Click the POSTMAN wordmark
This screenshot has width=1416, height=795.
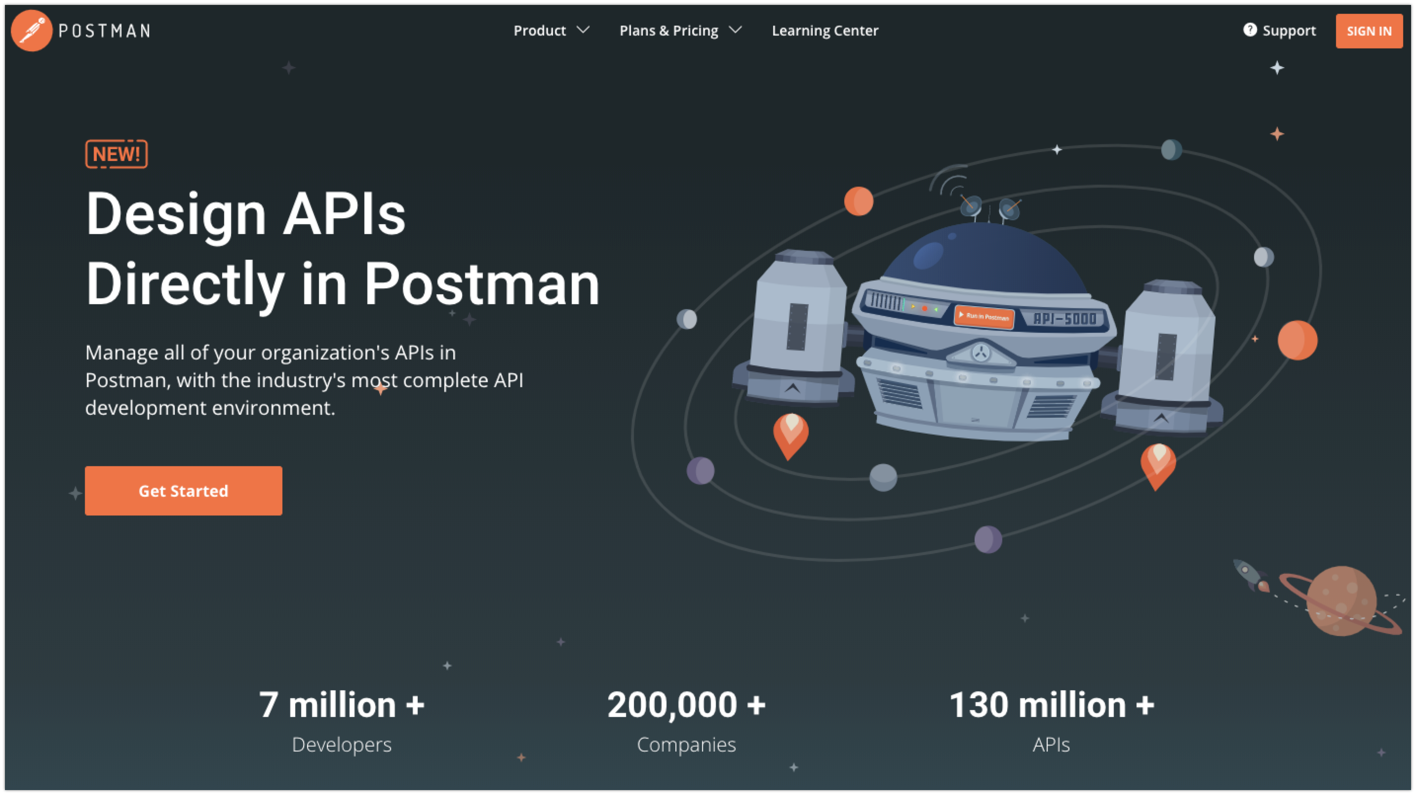(105, 31)
